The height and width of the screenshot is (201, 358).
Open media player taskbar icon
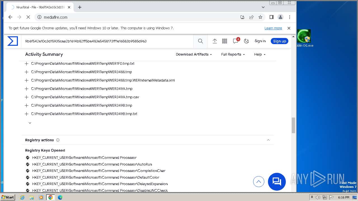[41, 197]
